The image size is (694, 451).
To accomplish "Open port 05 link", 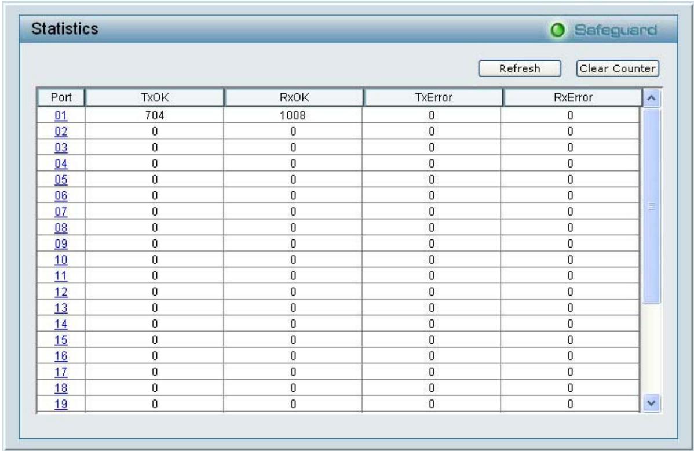I will (61, 180).
